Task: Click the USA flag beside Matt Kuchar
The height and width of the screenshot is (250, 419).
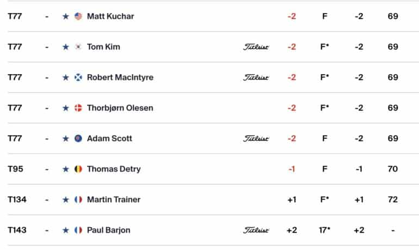Action: [x=78, y=16]
